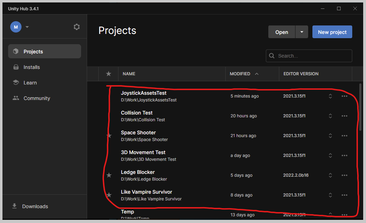Toggle favorite star for Like Vampire Survivor
Screen dimensions: 366x223
tap(109, 195)
